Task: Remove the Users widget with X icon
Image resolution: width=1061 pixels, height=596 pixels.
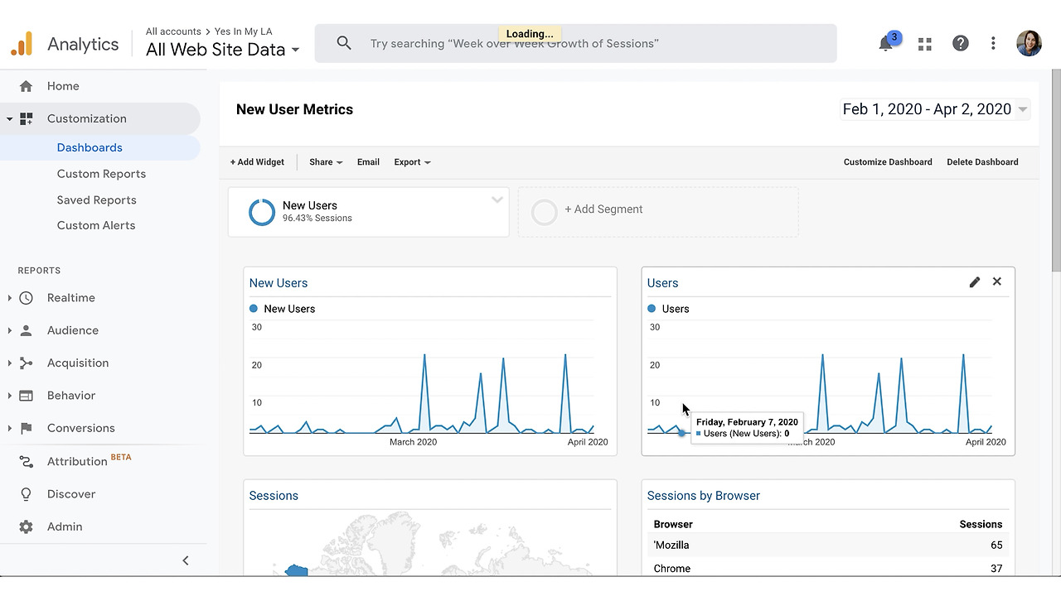Action: pos(997,281)
